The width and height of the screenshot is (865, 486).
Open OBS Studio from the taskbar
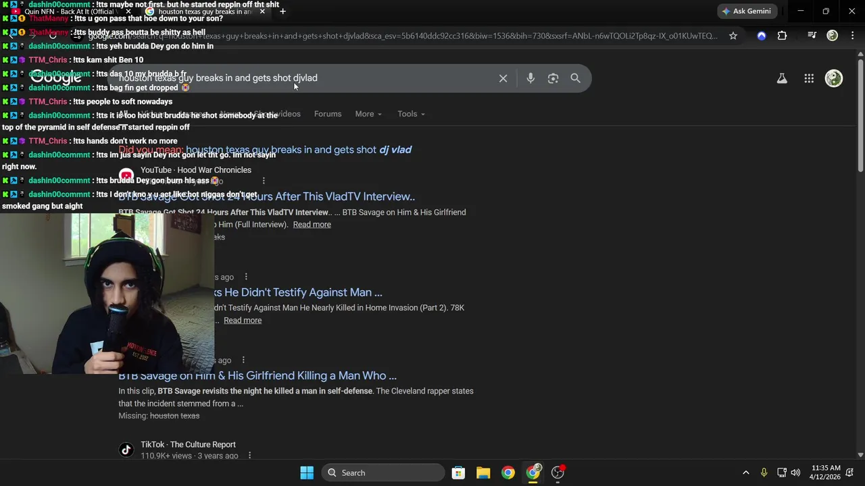[x=558, y=473]
